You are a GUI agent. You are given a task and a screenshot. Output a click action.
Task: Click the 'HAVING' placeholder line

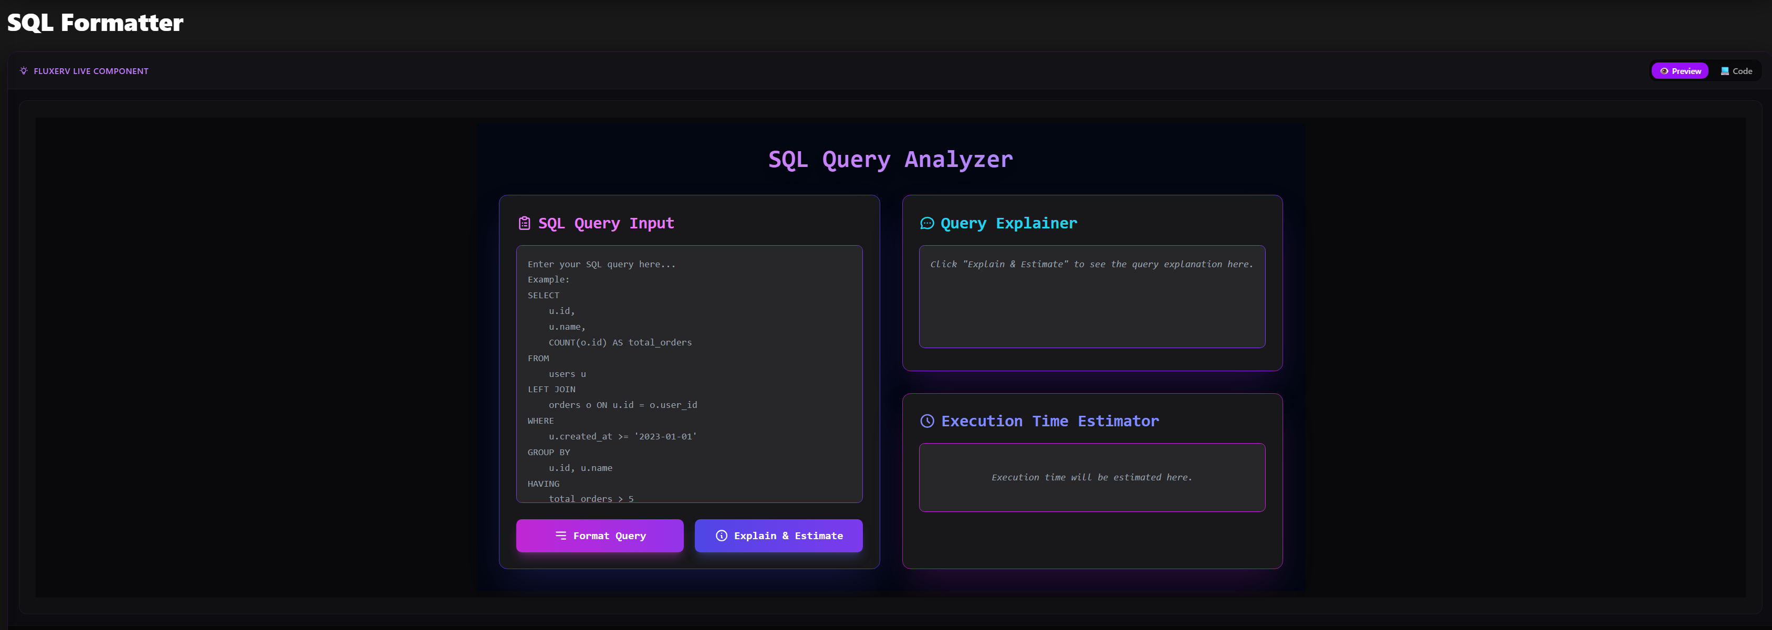coord(544,484)
